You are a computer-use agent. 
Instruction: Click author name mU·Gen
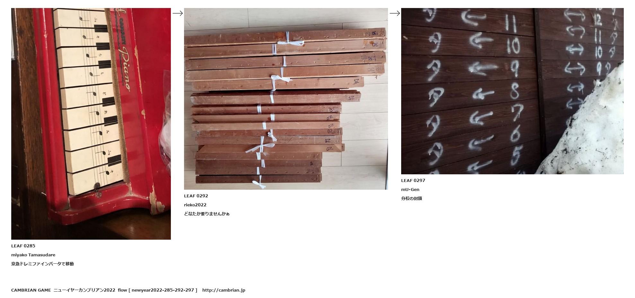[410, 189]
